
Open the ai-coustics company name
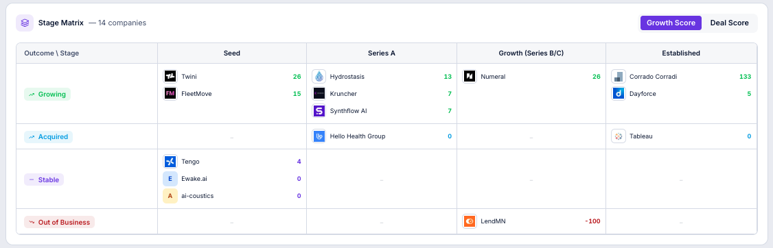pos(198,196)
